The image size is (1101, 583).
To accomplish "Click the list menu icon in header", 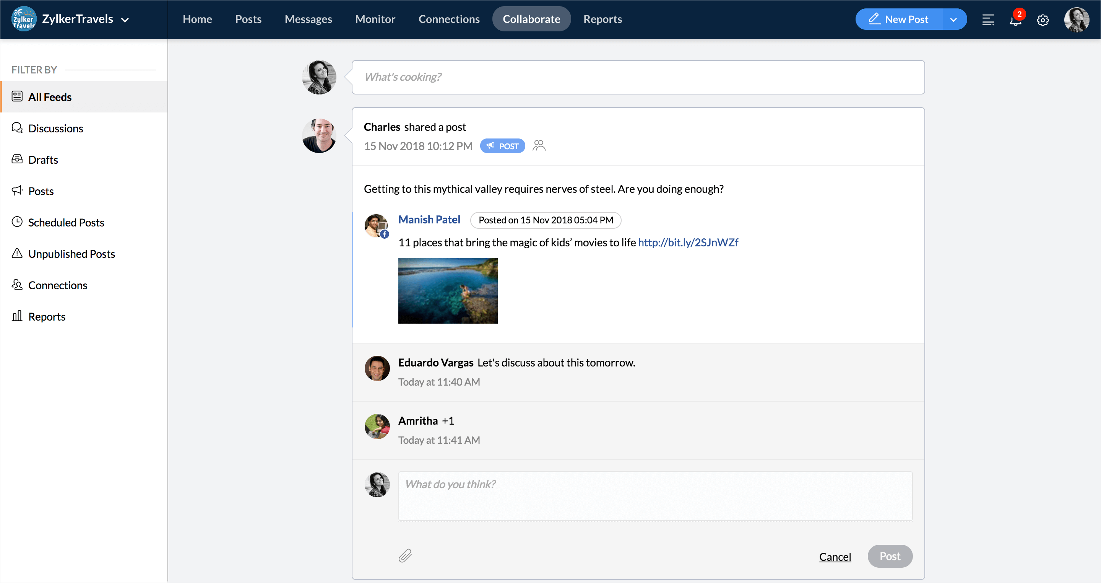I will click(988, 20).
